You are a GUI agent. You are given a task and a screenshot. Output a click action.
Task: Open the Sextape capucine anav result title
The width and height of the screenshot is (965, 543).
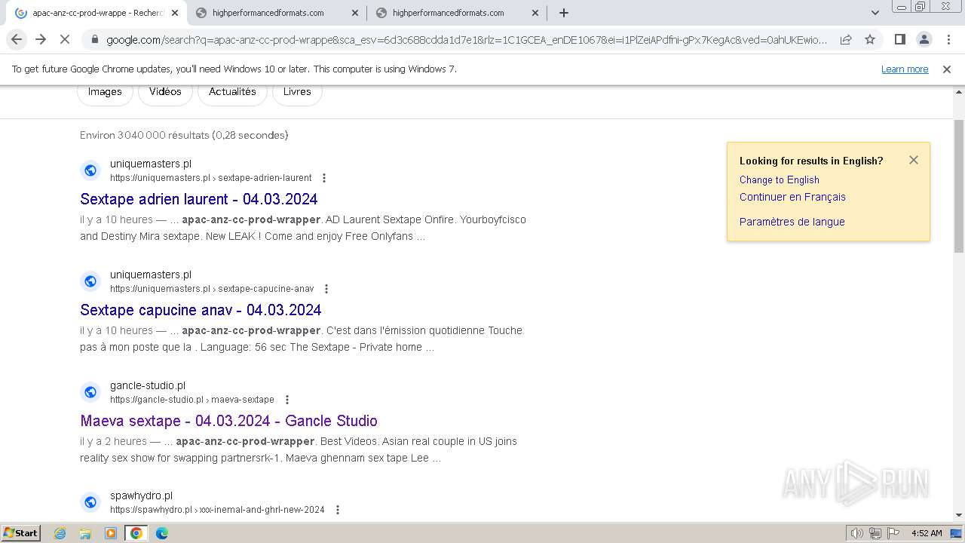click(201, 310)
